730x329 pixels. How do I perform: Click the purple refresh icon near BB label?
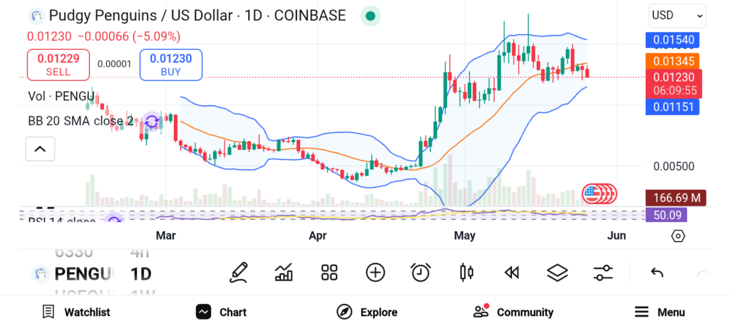[x=152, y=122]
